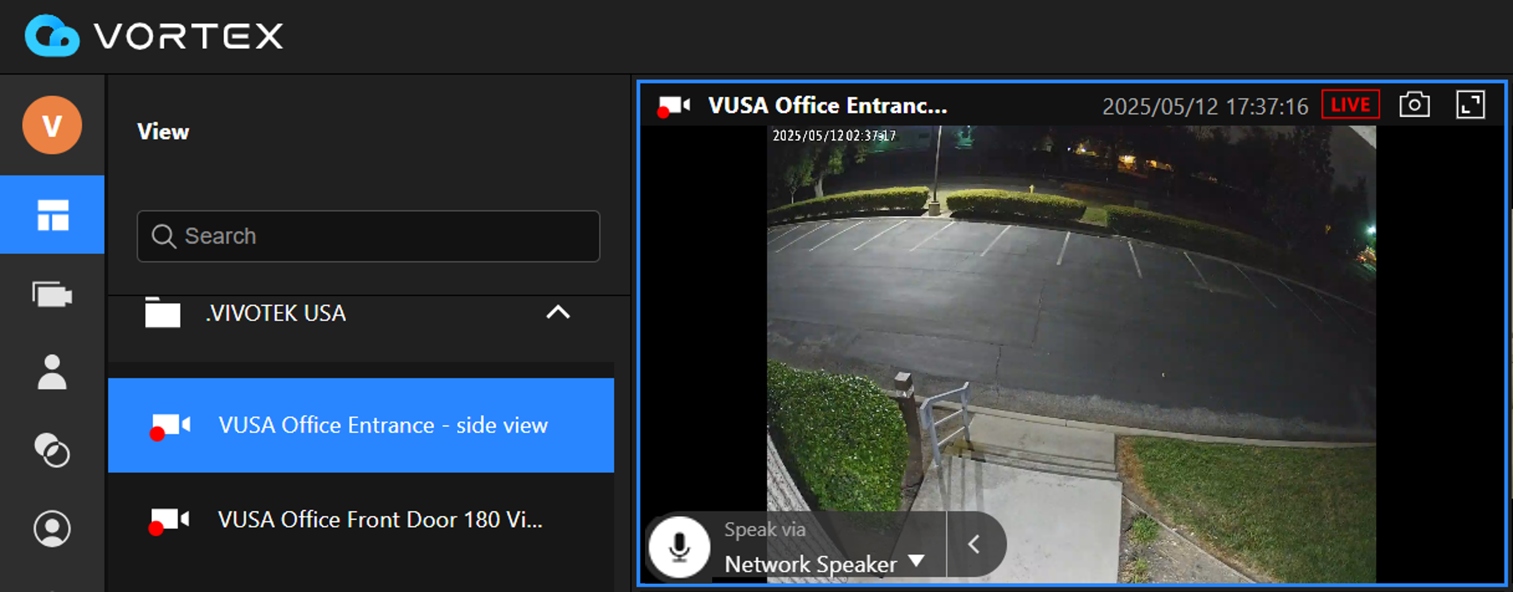Open the account profile sidebar icon
This screenshot has width=1513, height=592.
pyautogui.click(x=52, y=529)
